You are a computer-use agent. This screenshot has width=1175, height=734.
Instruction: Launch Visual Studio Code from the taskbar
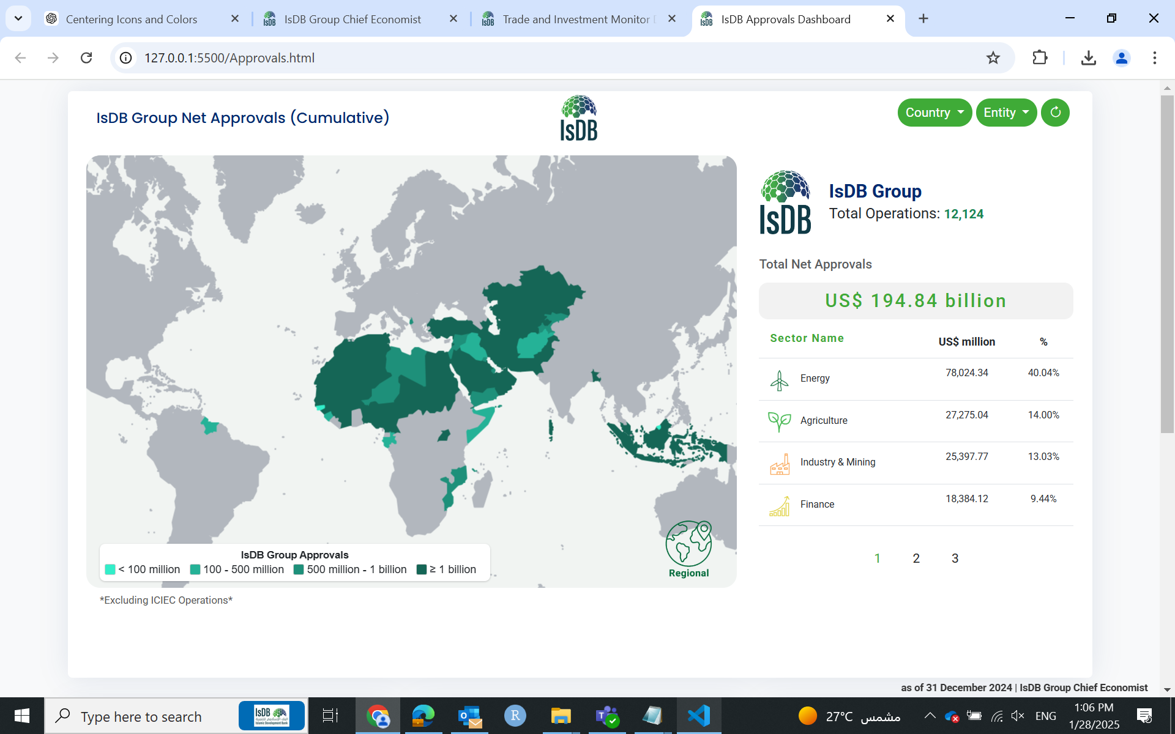coord(698,715)
